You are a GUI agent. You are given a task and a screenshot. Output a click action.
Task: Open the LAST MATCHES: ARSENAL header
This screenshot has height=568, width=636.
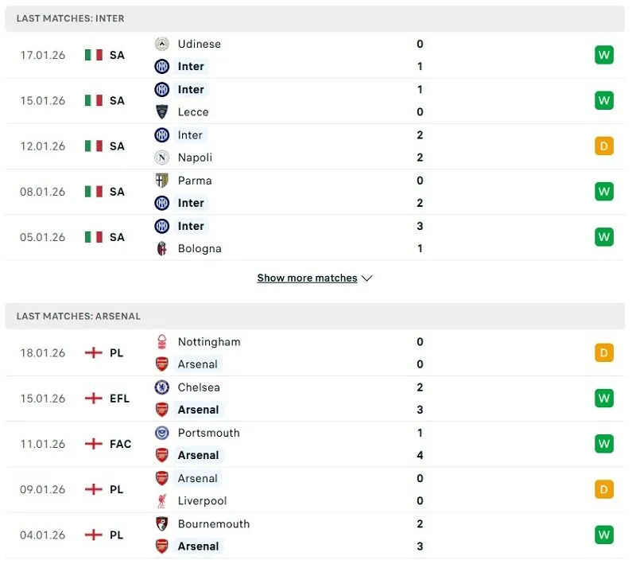[79, 316]
